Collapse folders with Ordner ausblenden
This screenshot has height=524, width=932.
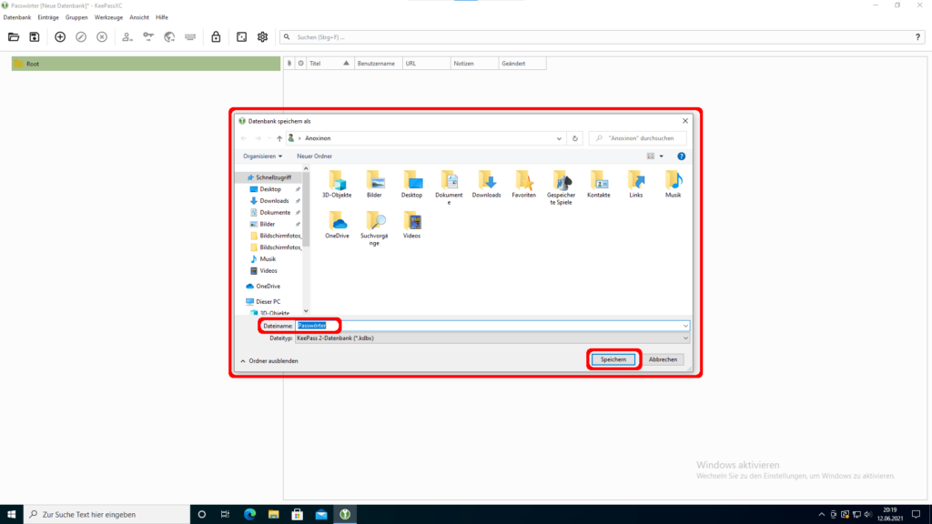point(269,360)
